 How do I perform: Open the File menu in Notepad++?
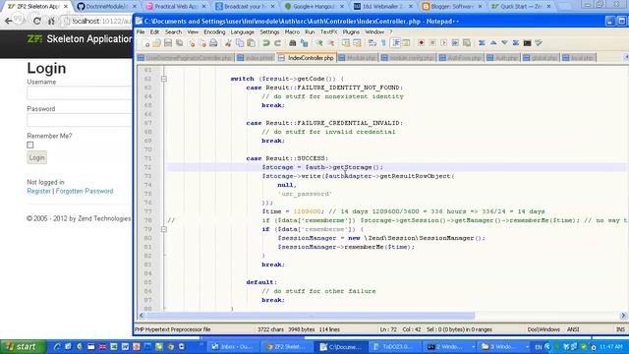[141, 31]
